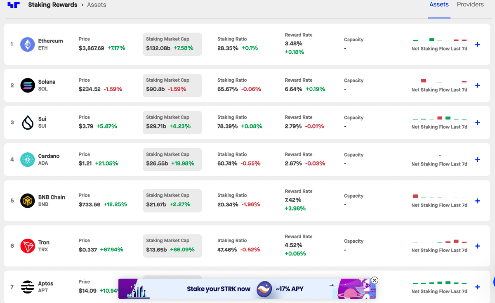Screen dimensions: 495x303
Task: Select the Sui droplet icon
Action: click(28, 123)
